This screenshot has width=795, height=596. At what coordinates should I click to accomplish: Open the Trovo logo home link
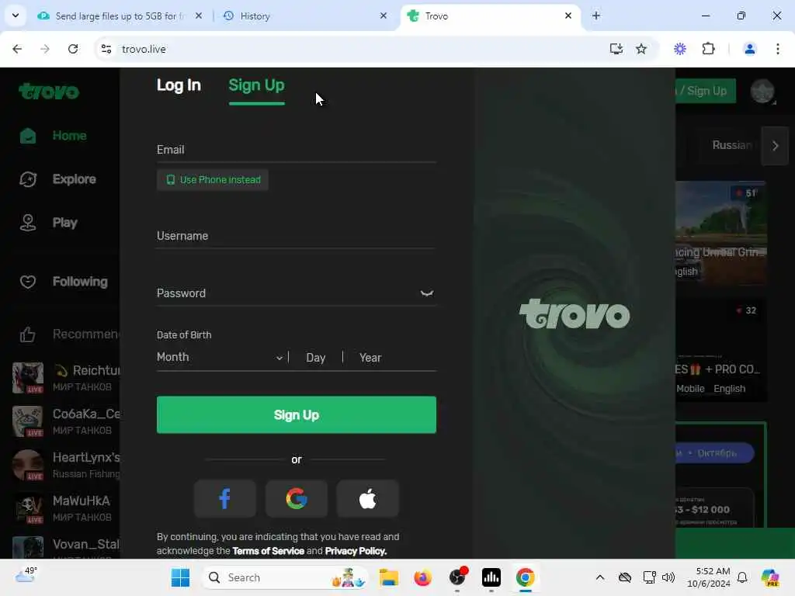tap(49, 92)
